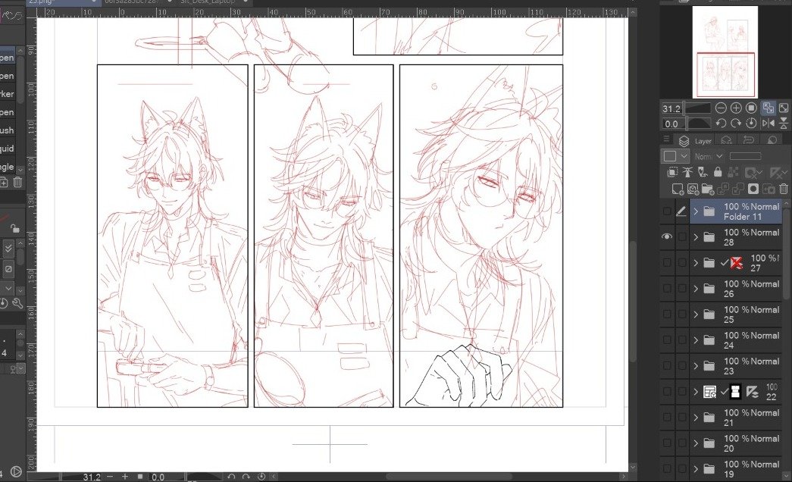Merge with layer below
The height and width of the screenshot is (482, 792).
(x=738, y=189)
